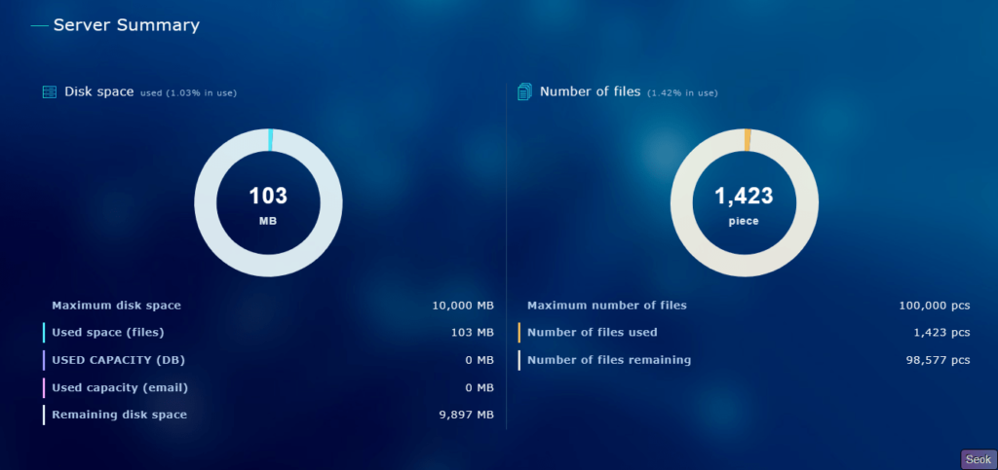Click the Seok button in the corner
998x470 pixels.
pyautogui.click(x=978, y=459)
